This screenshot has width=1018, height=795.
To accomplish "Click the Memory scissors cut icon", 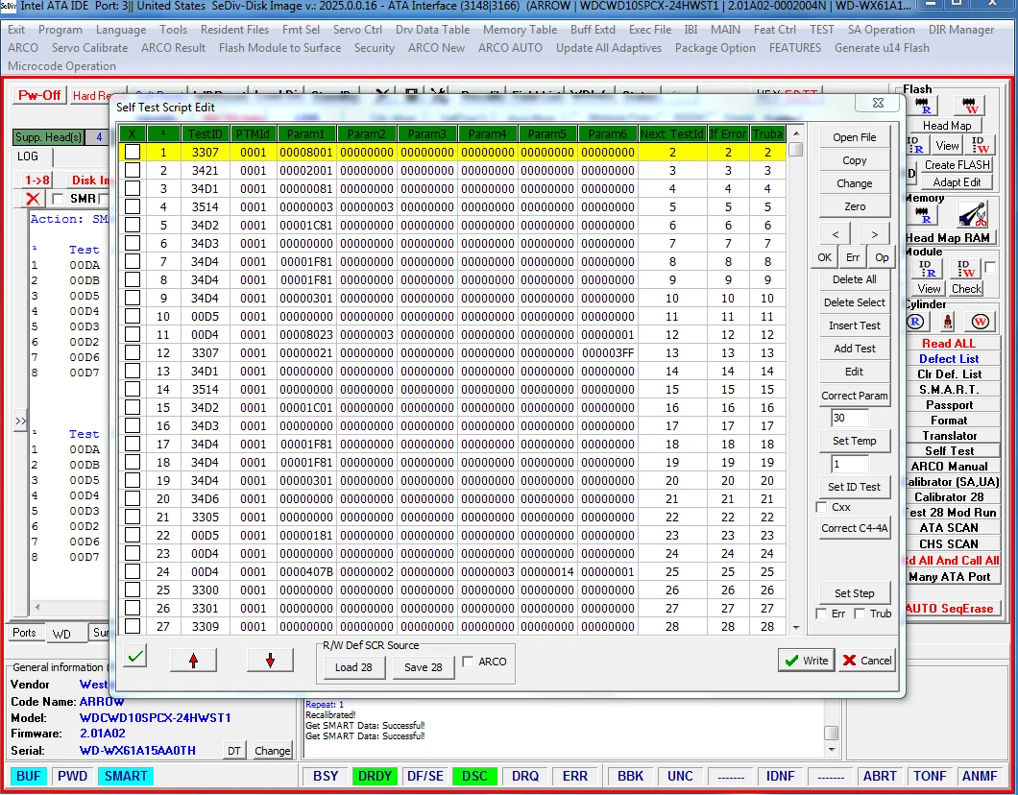I will [x=972, y=215].
